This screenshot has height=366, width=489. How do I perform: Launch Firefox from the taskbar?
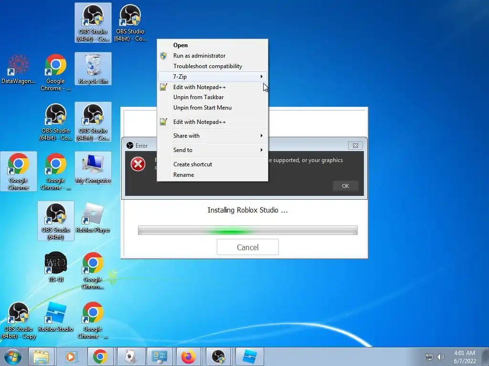pyautogui.click(x=189, y=356)
